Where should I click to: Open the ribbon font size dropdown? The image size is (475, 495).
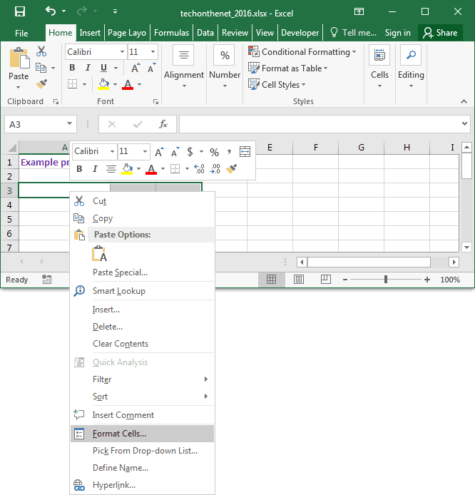point(153,52)
